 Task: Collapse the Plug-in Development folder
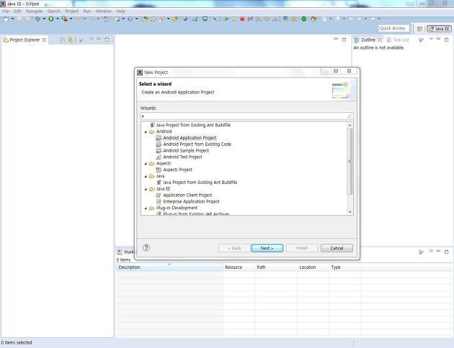pyautogui.click(x=146, y=209)
